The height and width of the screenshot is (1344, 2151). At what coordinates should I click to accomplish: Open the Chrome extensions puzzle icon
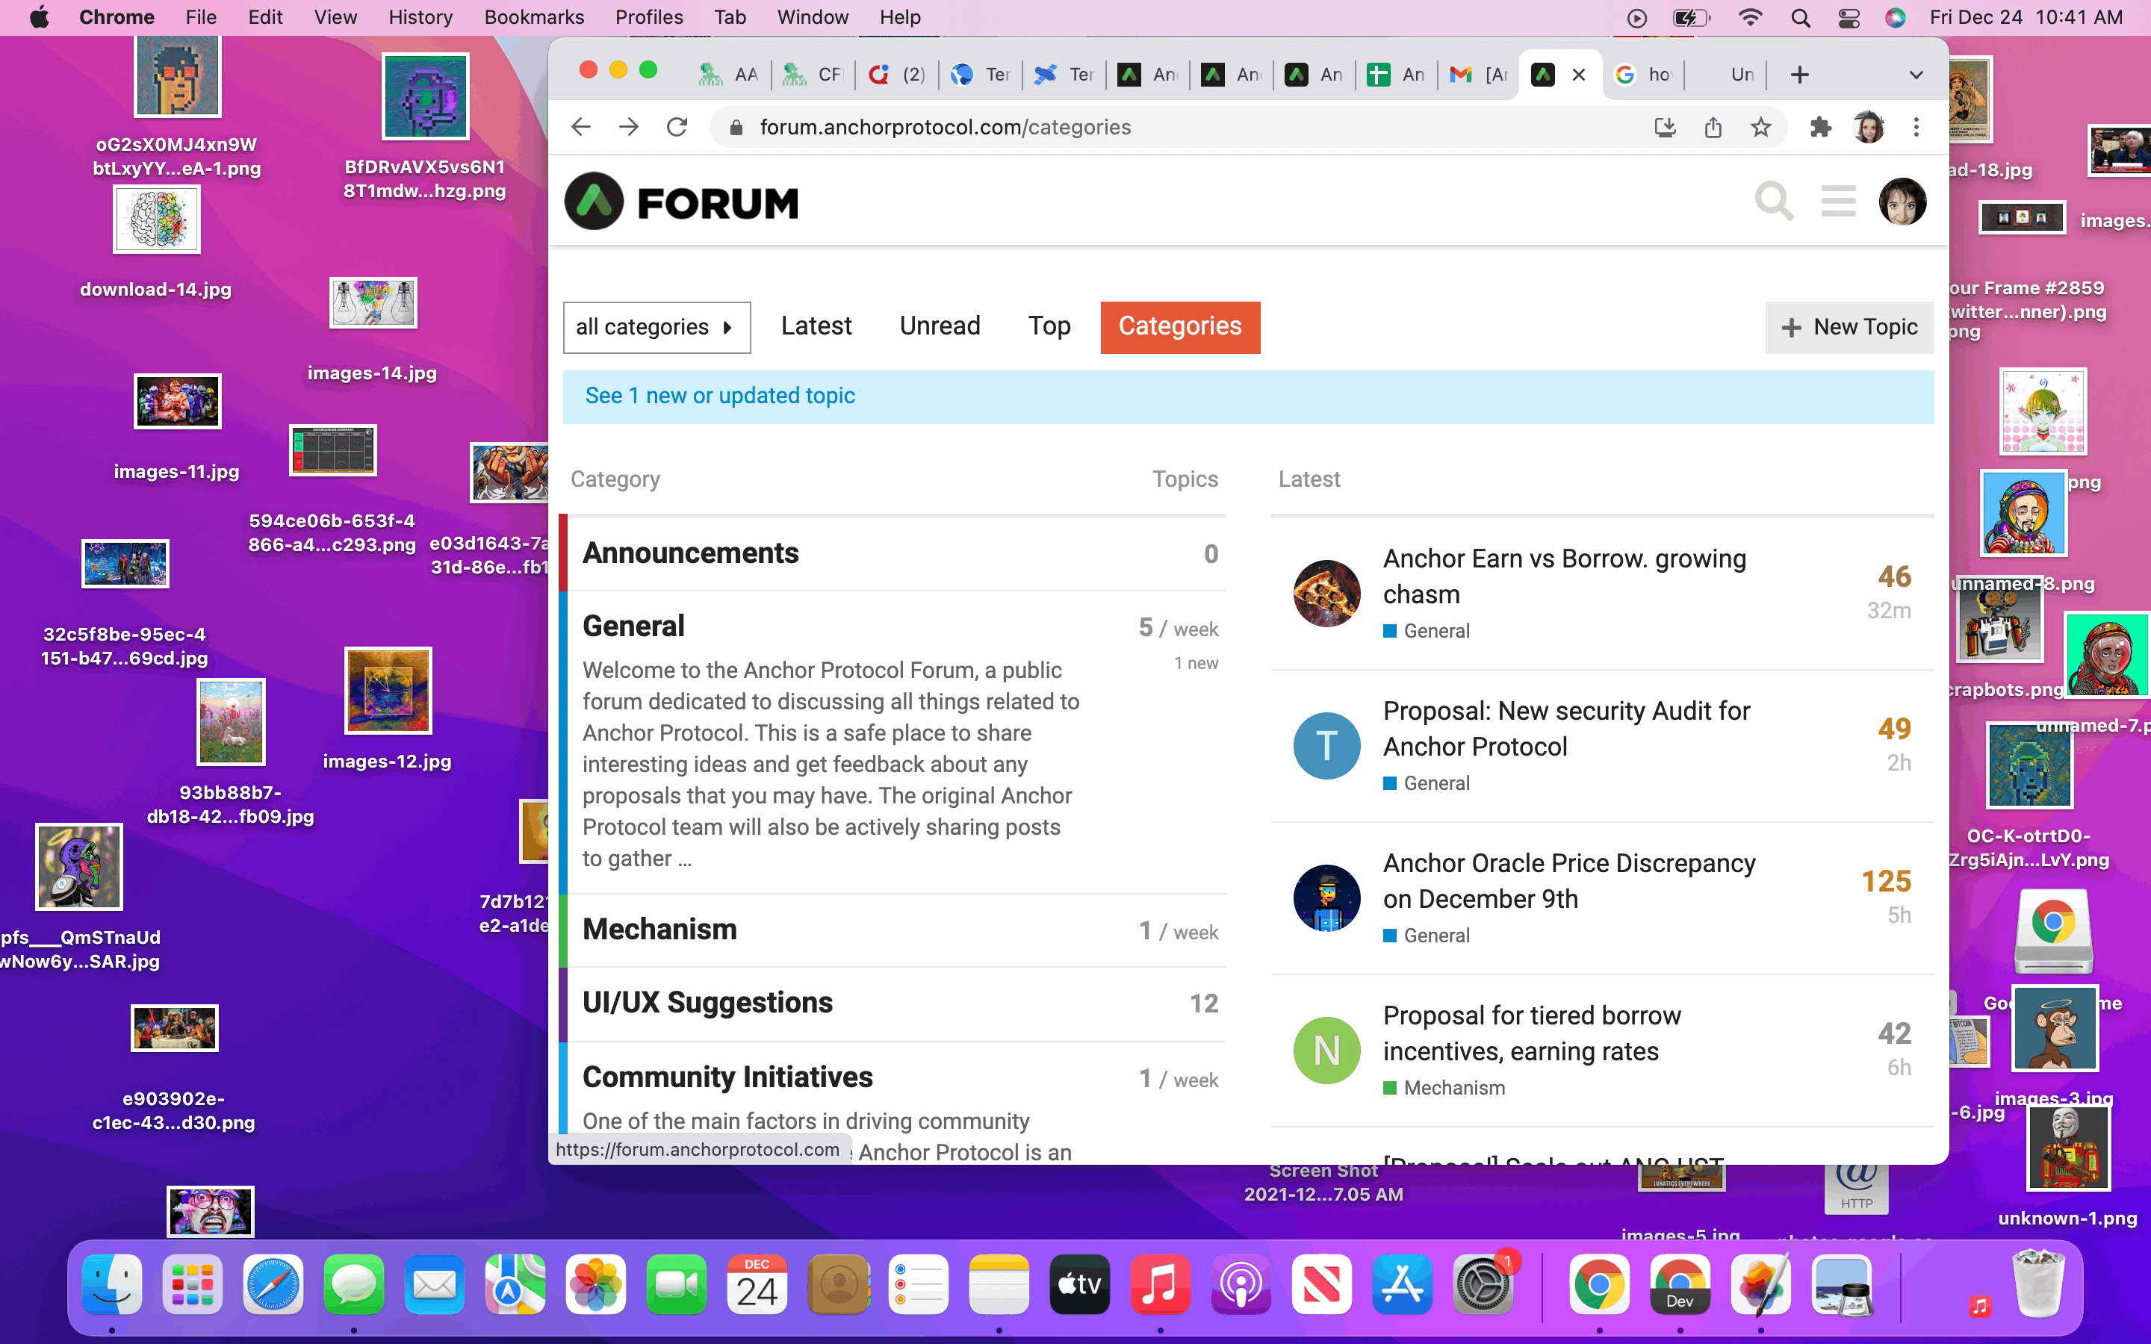[1820, 127]
